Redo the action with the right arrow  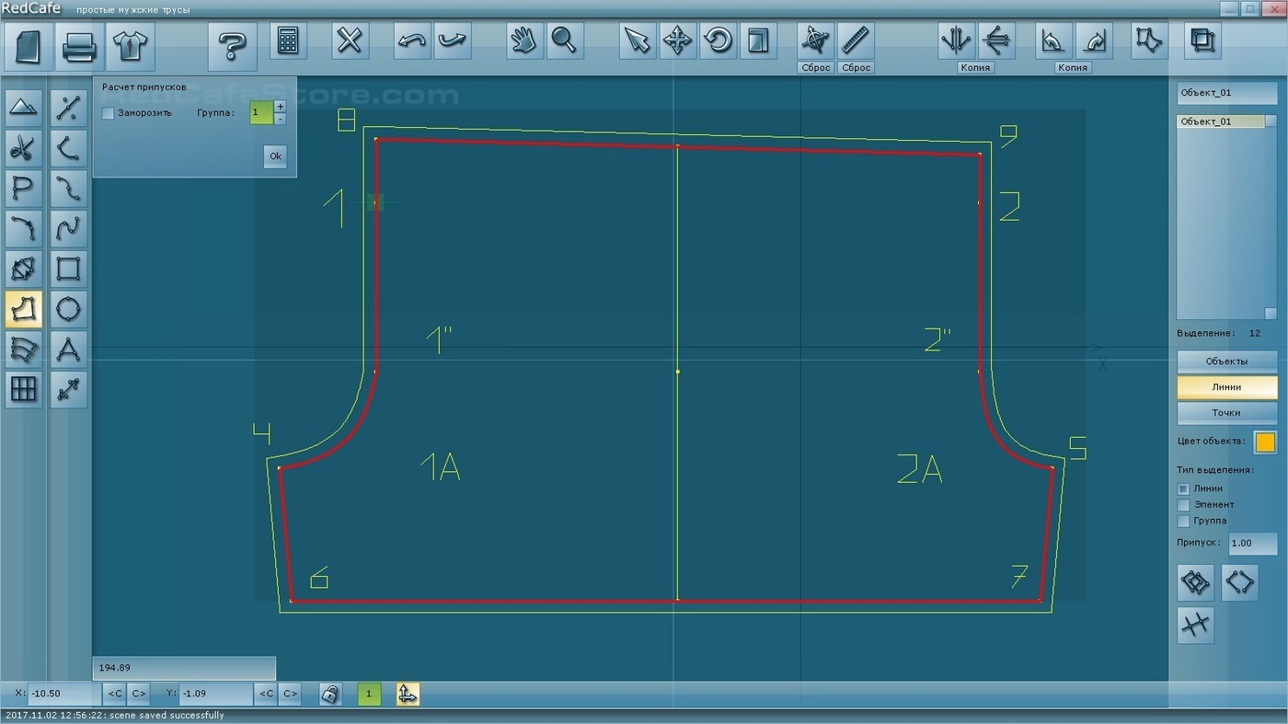[x=453, y=41]
